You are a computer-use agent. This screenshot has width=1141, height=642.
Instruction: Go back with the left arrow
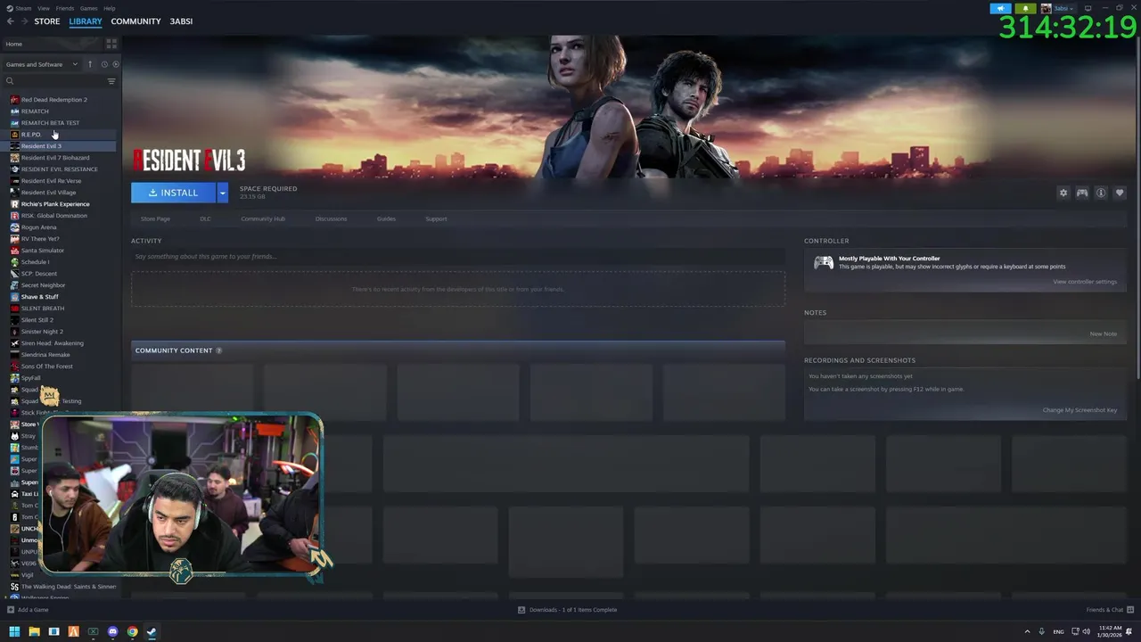(x=11, y=21)
